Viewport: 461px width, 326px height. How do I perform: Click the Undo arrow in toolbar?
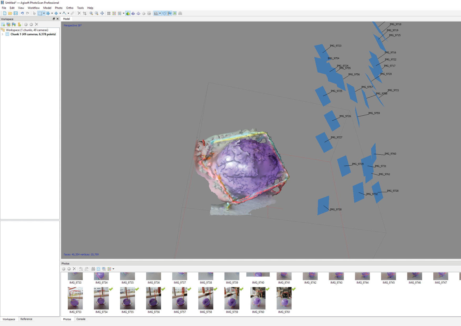point(22,13)
